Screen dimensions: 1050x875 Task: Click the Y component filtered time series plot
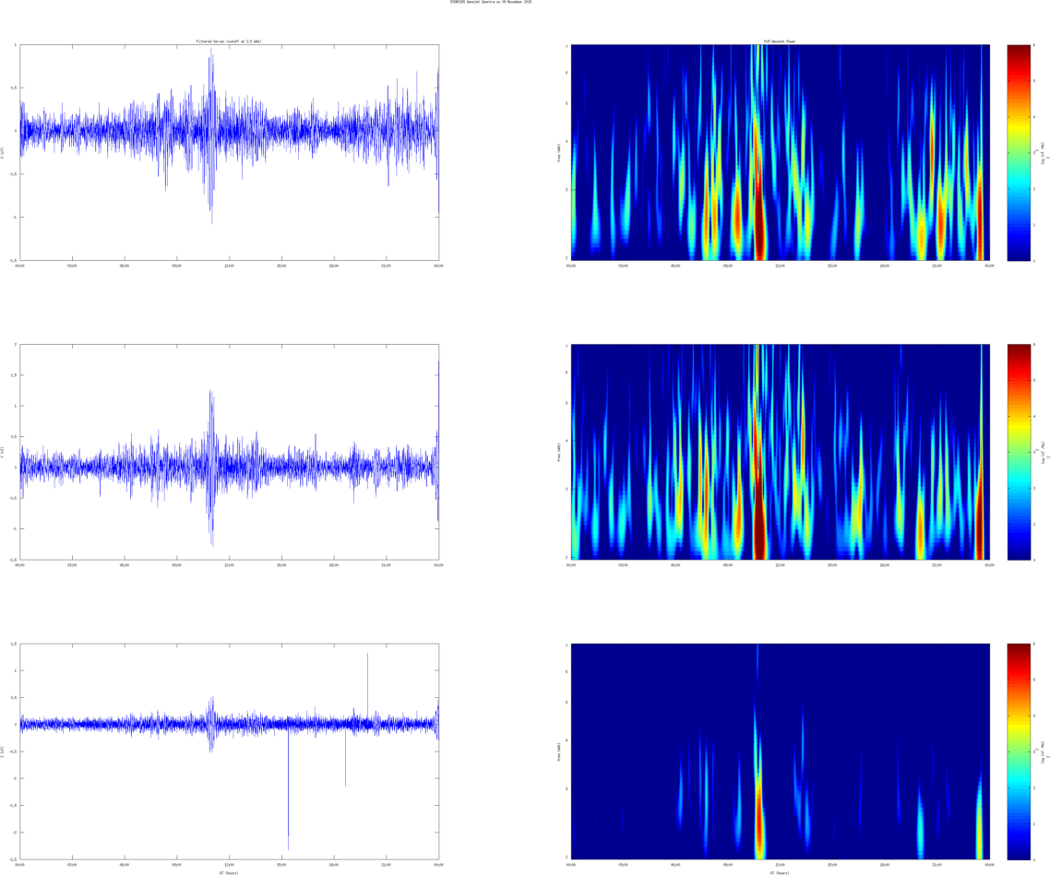tap(230, 452)
